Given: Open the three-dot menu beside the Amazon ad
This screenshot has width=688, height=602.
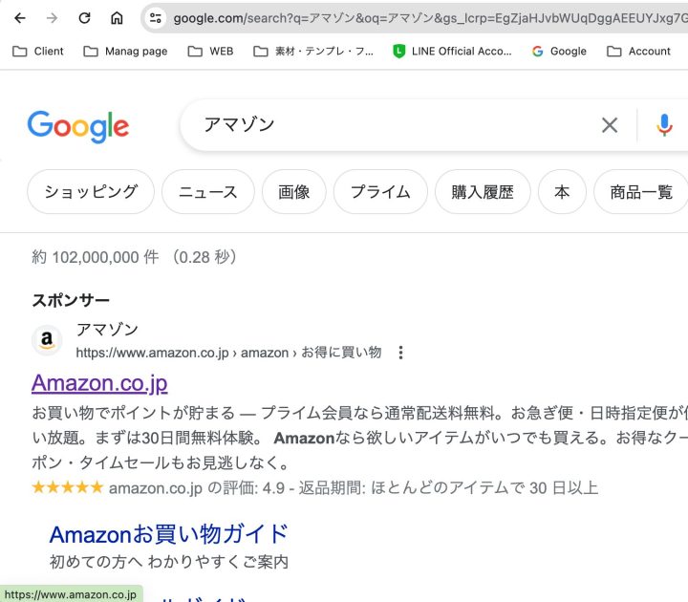Looking at the screenshot, I should pos(400,353).
